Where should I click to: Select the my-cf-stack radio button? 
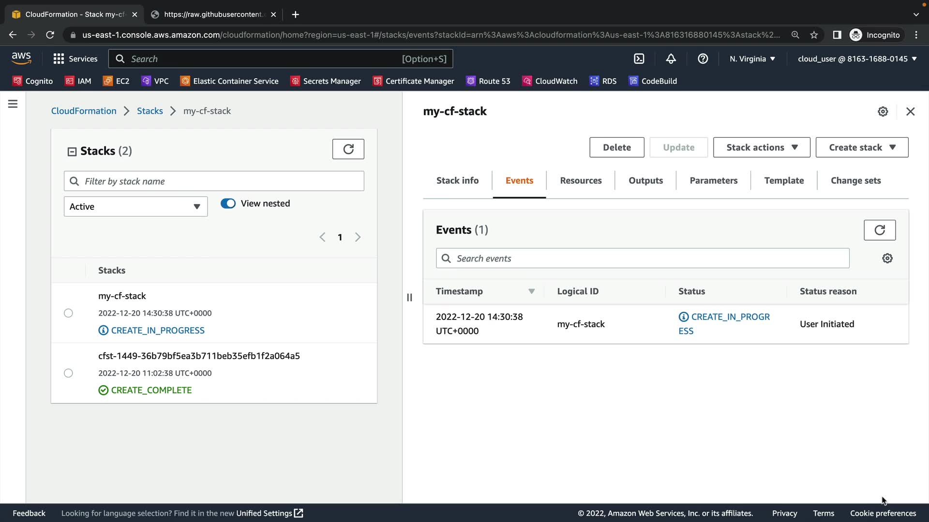[x=68, y=313]
